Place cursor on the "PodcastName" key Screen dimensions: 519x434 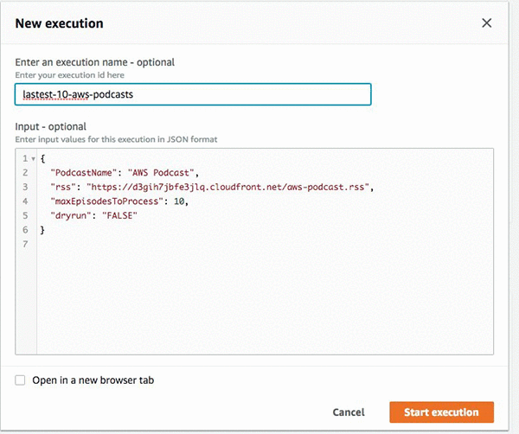[83, 173]
